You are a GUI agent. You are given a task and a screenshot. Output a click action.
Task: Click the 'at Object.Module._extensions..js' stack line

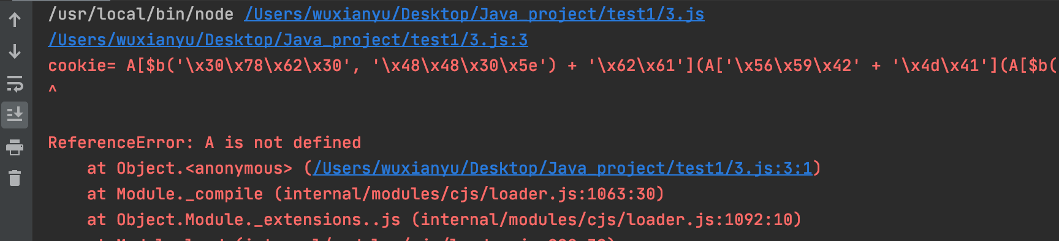point(244,220)
